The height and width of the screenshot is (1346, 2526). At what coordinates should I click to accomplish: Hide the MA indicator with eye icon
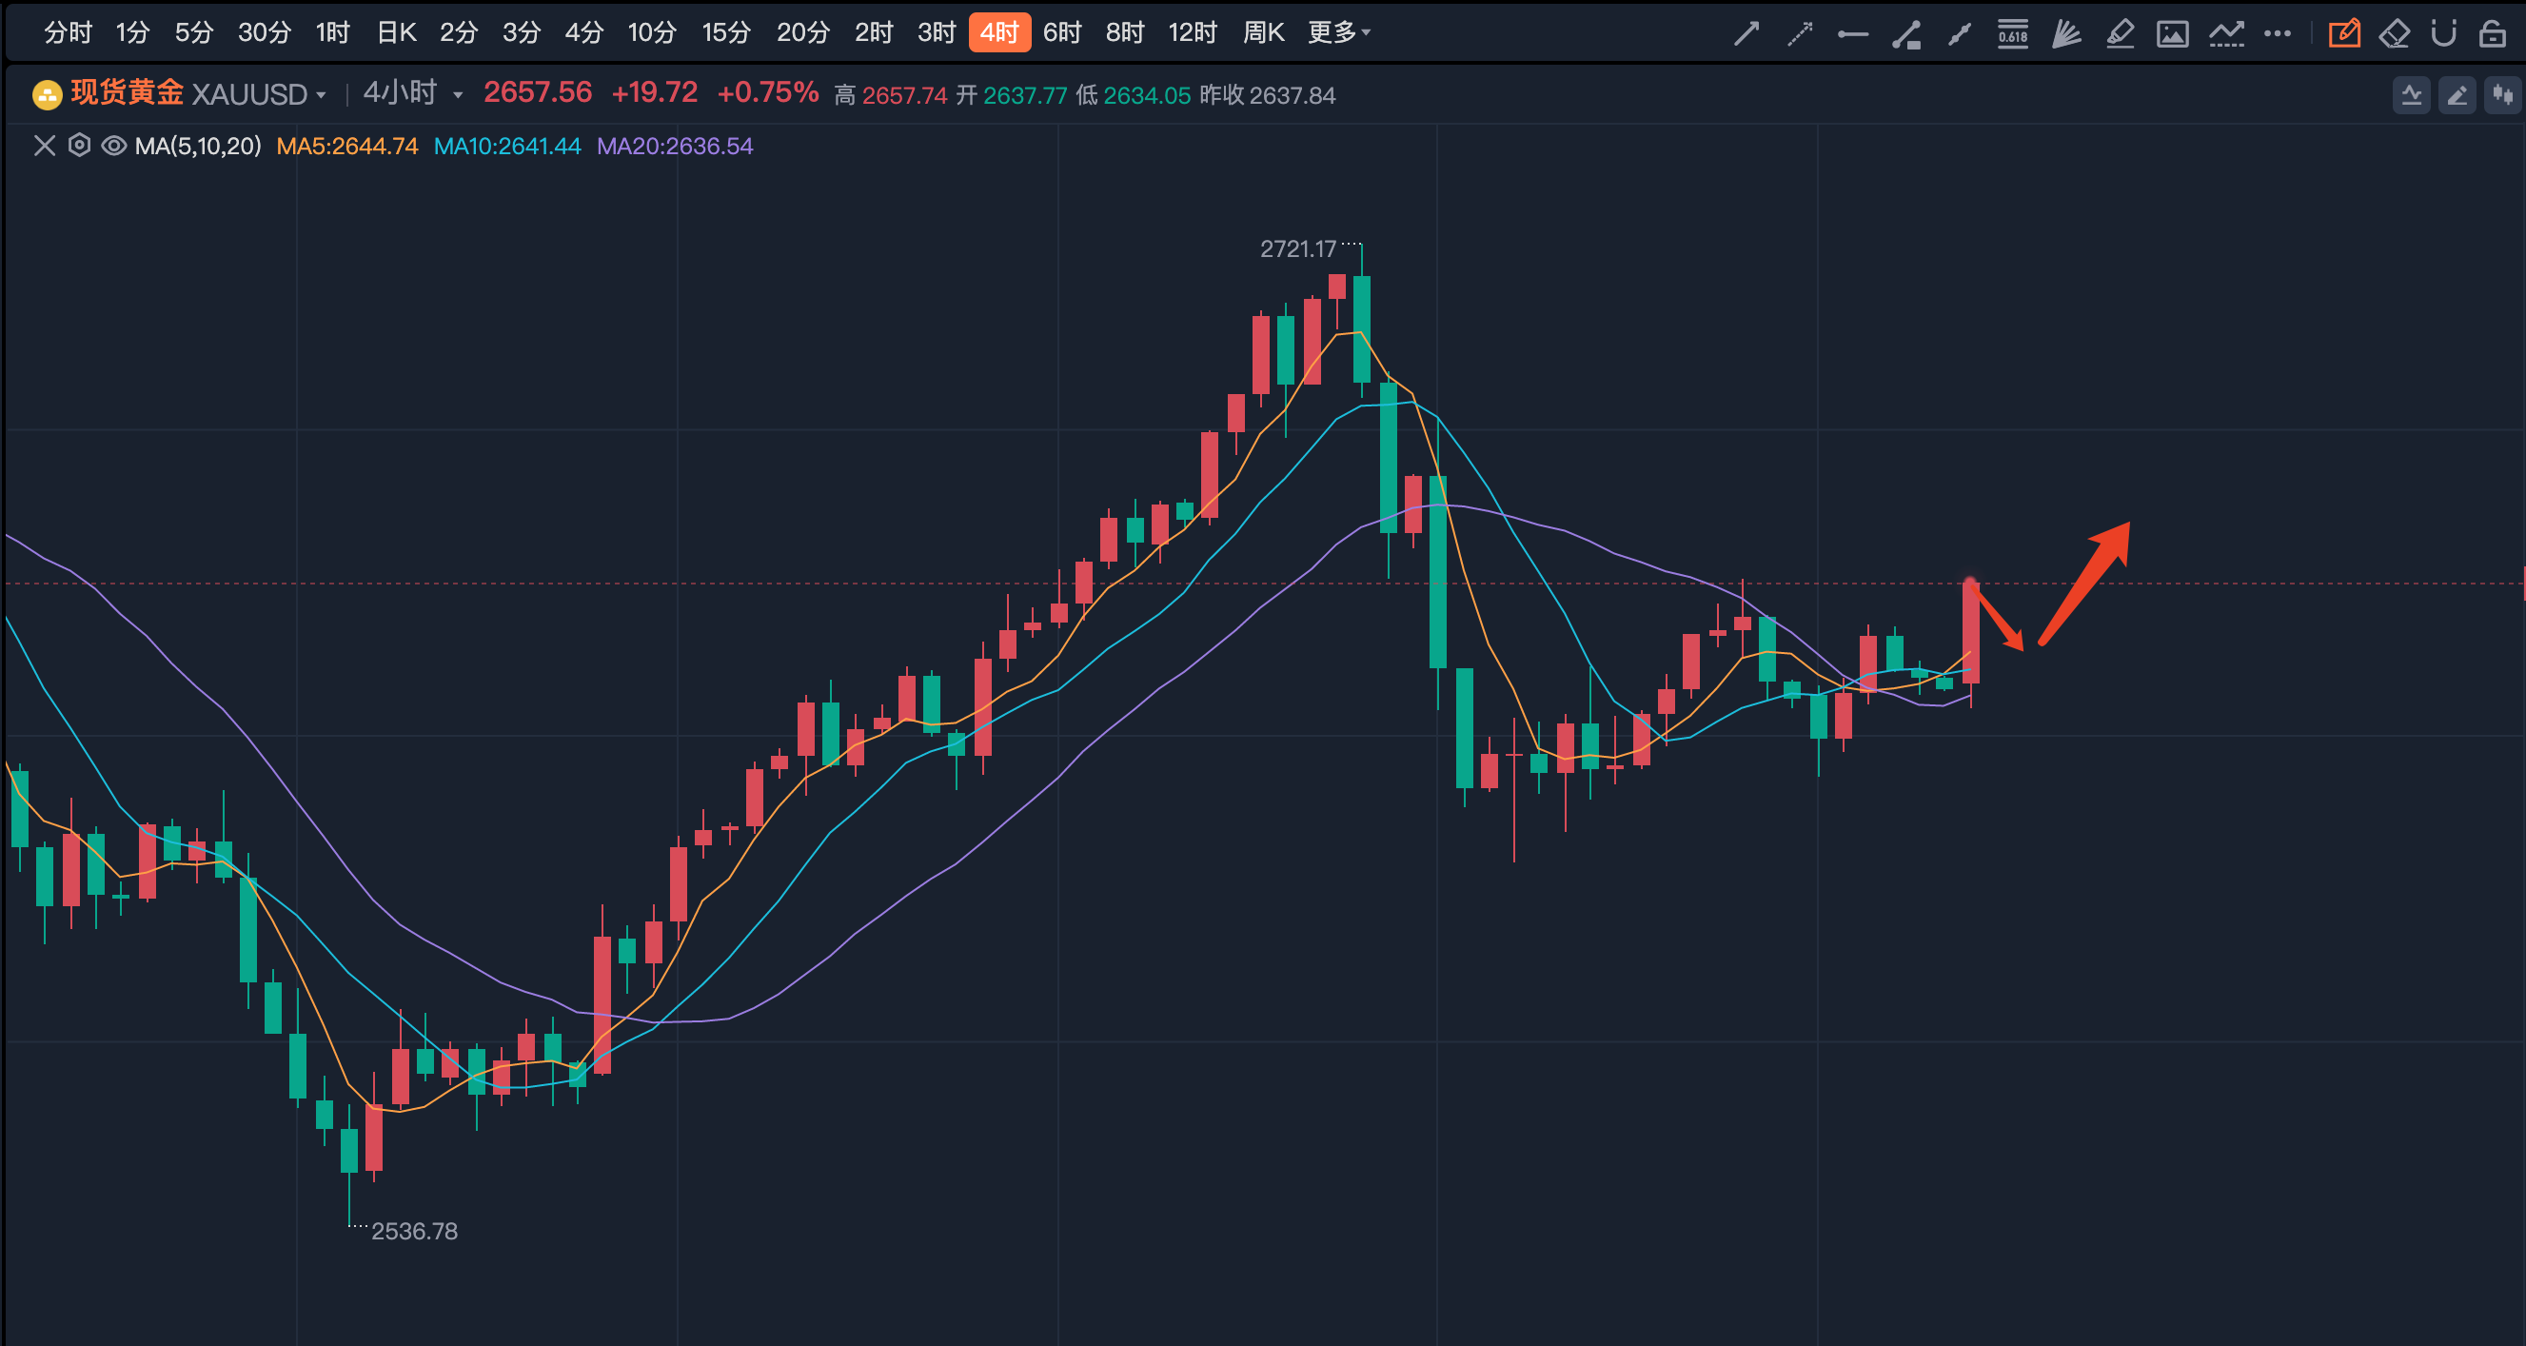114,147
